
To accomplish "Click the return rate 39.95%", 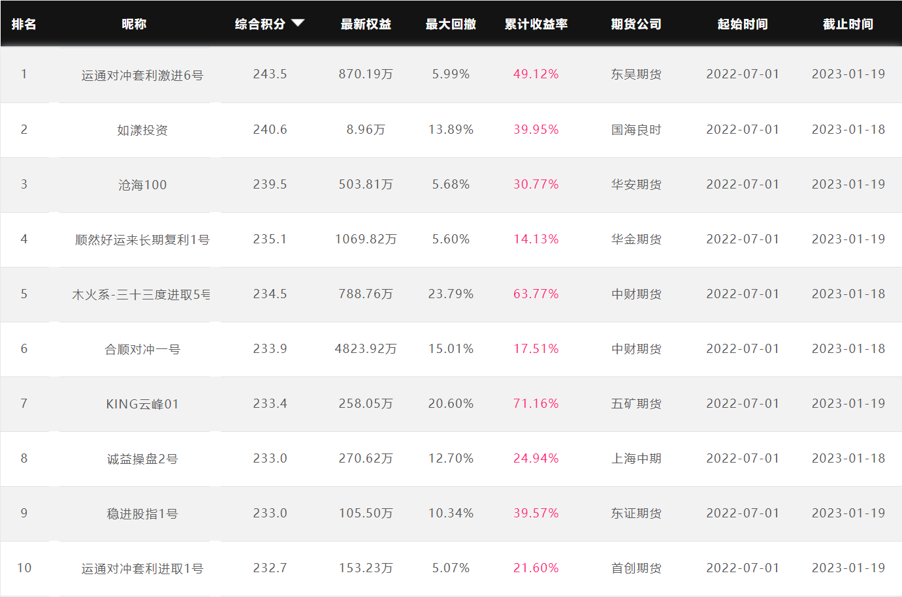I will [536, 129].
